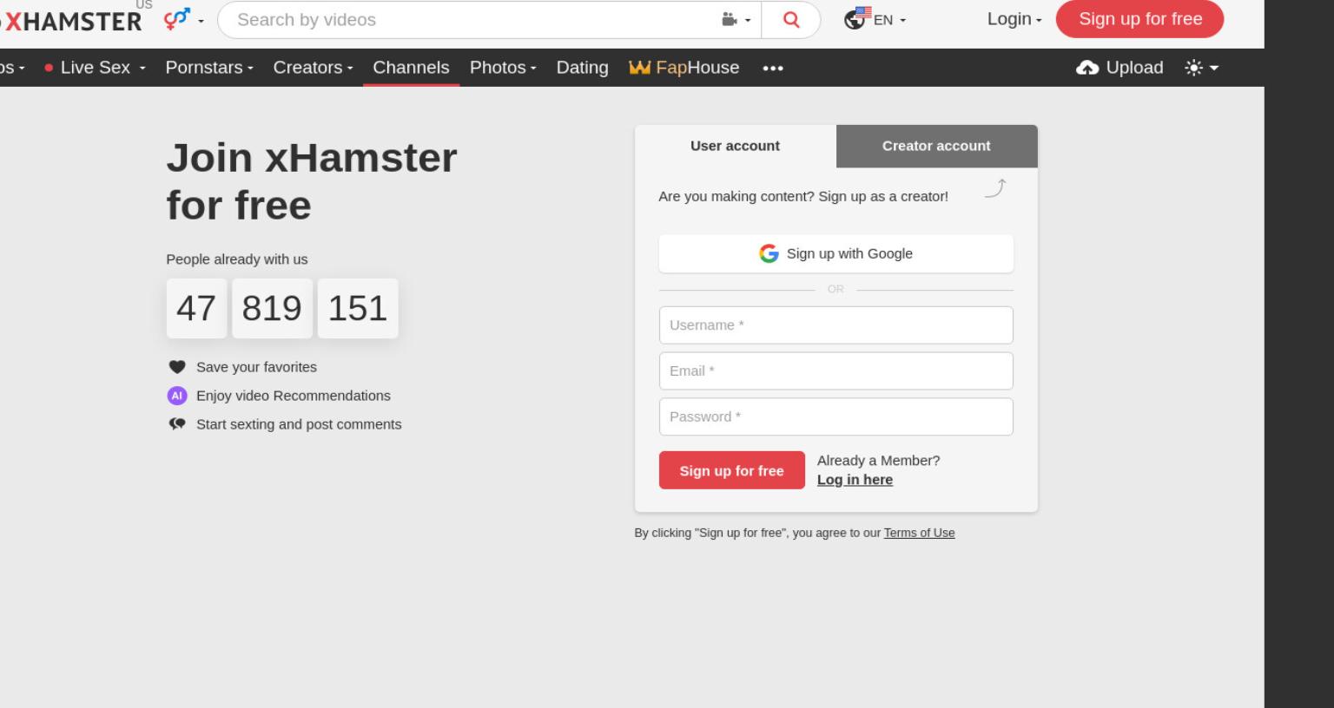Screen dimensions: 1334x708
Task: Open the Creators menu
Action: tap(313, 68)
